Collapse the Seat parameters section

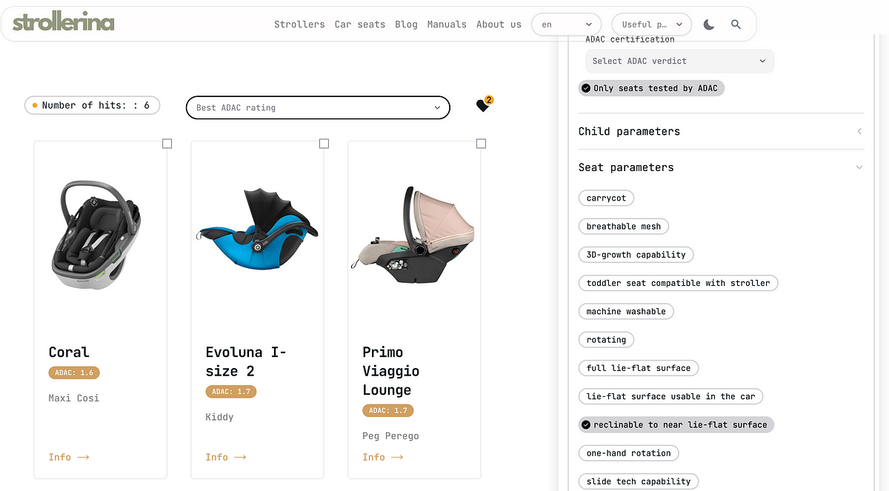[721, 167]
